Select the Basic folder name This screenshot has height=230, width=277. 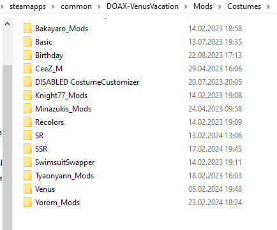coord(43,42)
